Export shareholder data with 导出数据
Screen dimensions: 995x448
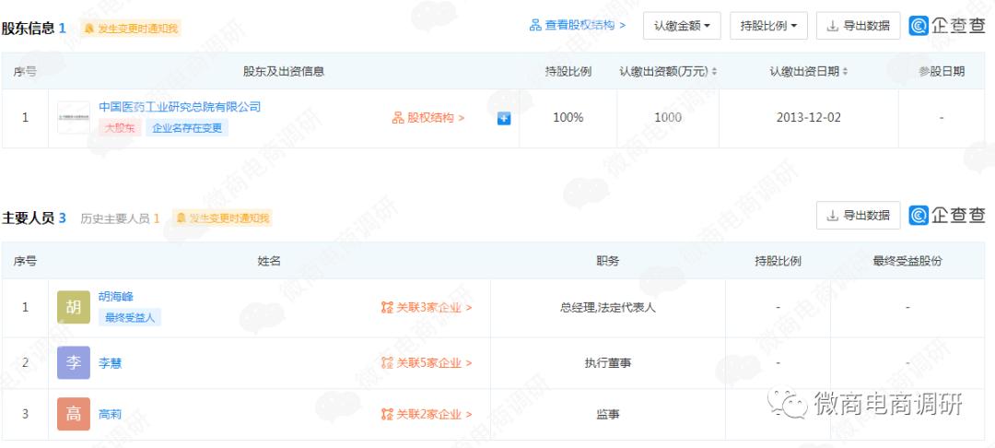coord(858,26)
